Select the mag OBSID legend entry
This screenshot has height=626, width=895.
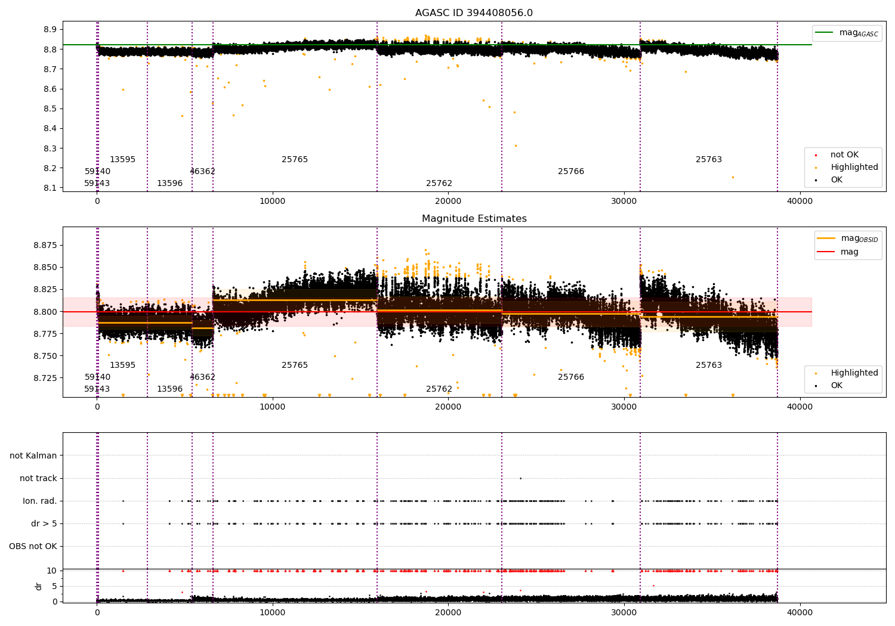click(848, 238)
